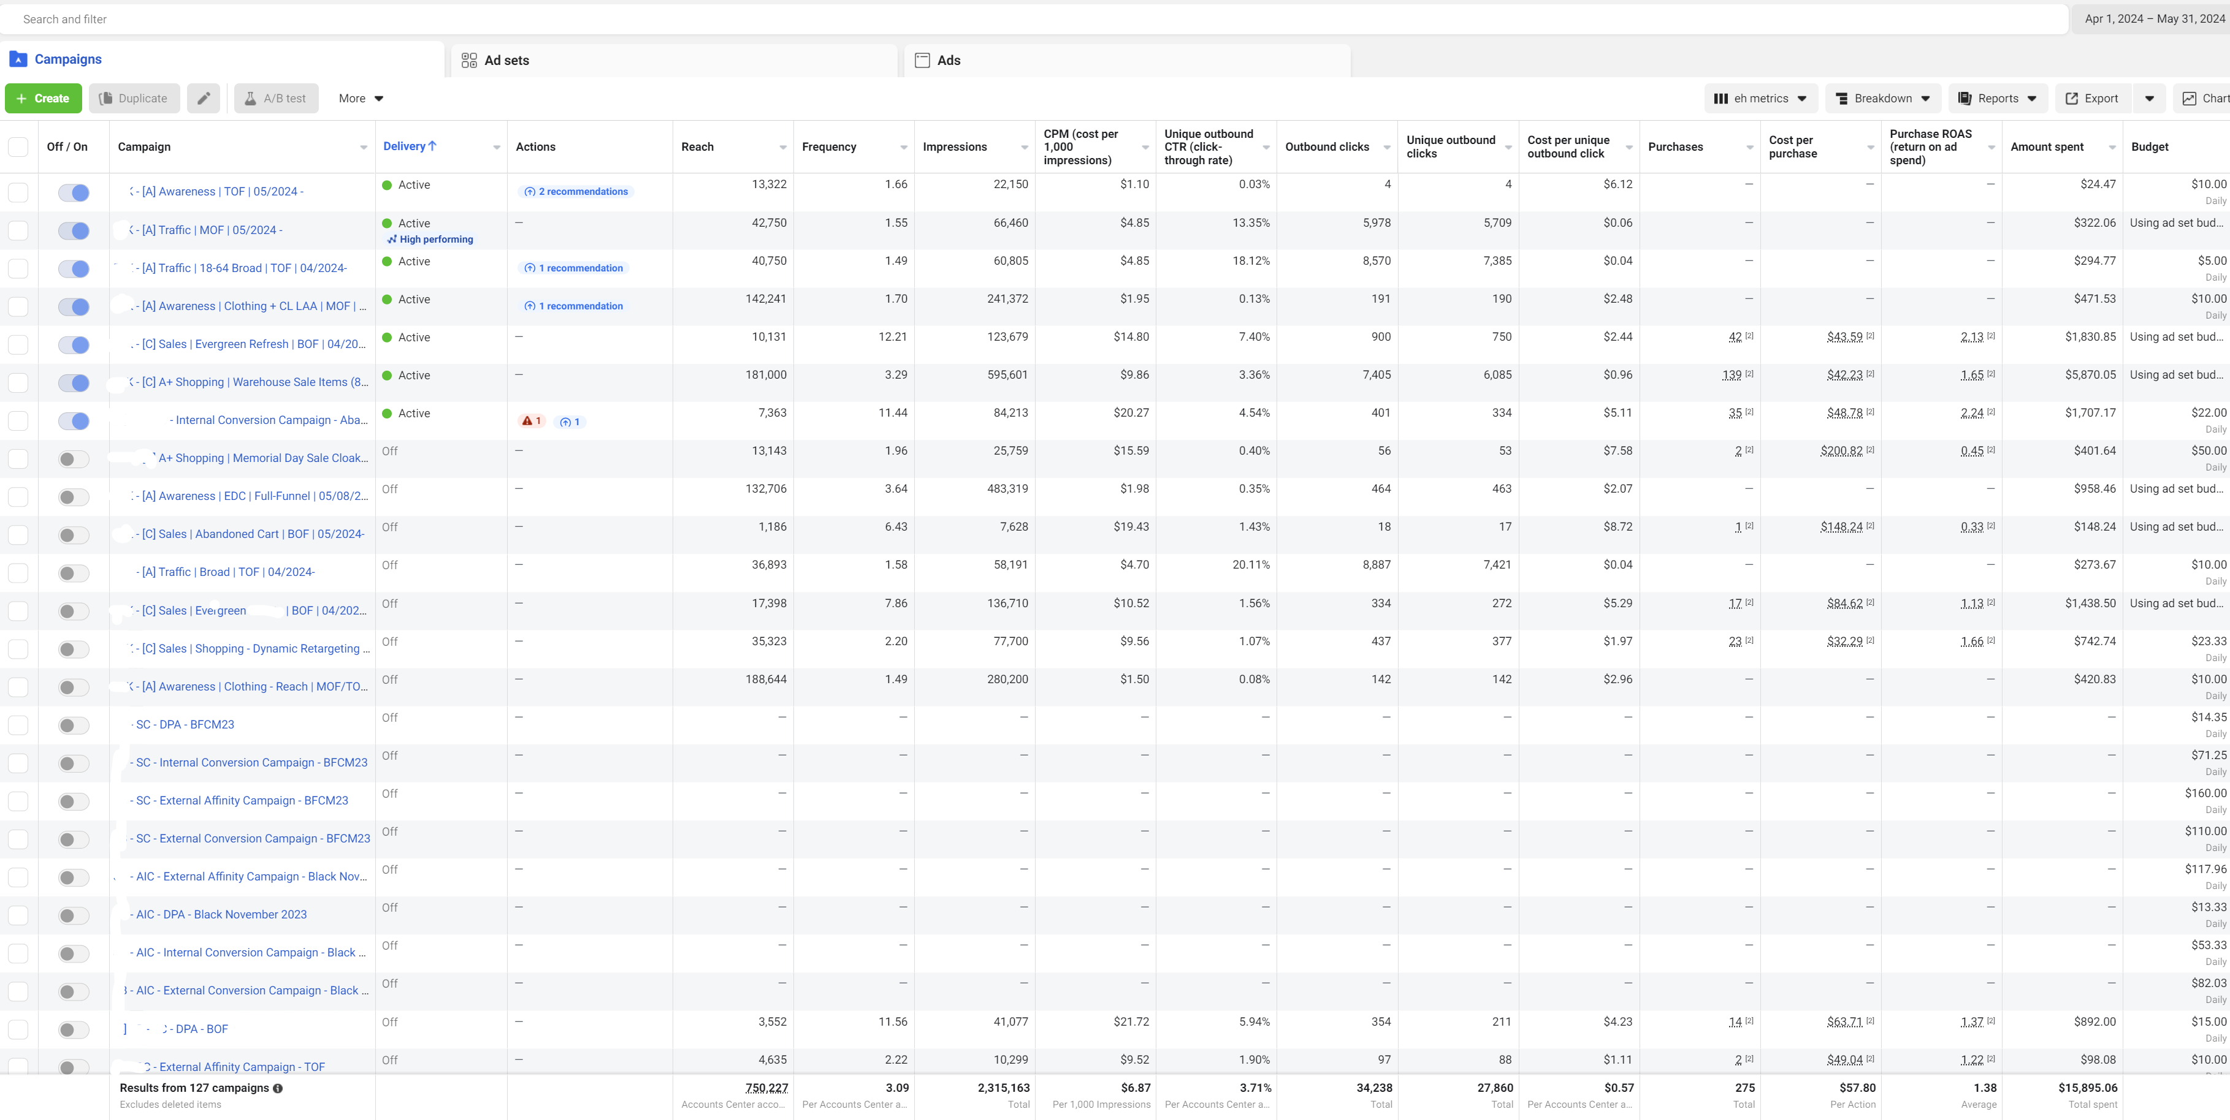Image resolution: width=2230 pixels, height=1120 pixels.
Task: Click the $15,895.06 total spent value
Action: tap(2087, 1088)
